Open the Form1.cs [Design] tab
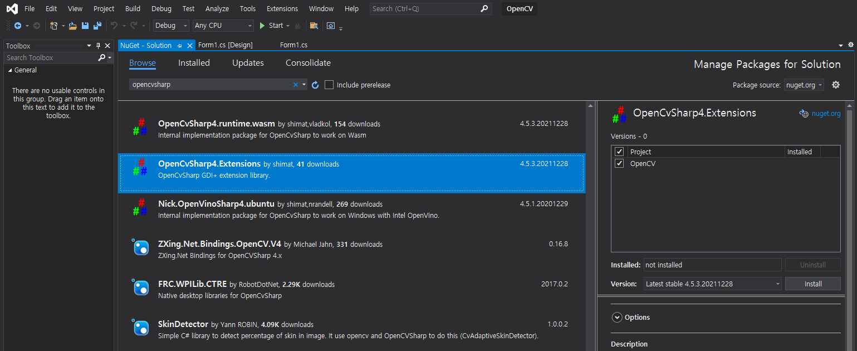Image resolution: width=857 pixels, height=351 pixels. pyautogui.click(x=226, y=45)
